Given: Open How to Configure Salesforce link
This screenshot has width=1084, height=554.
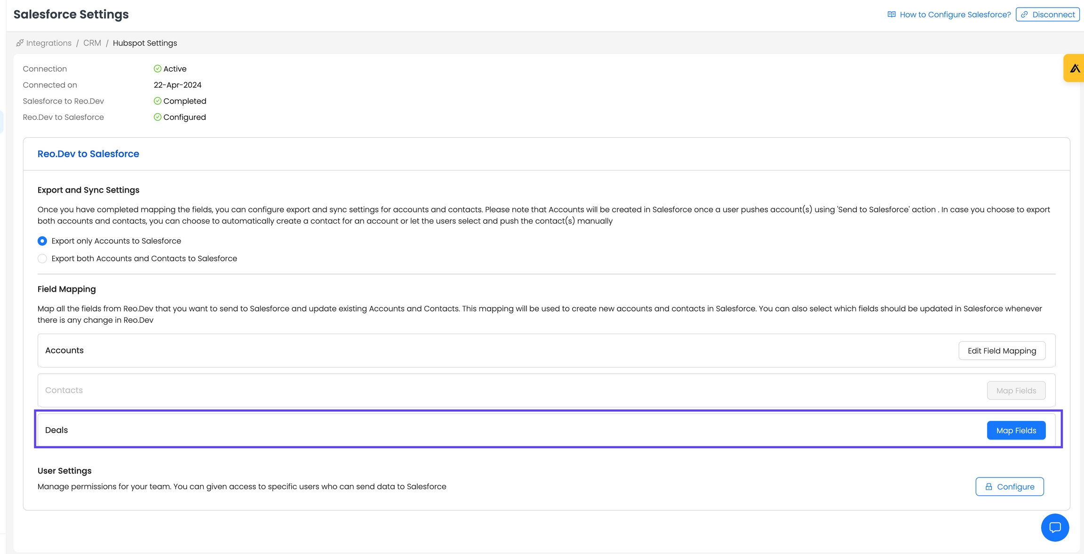Looking at the screenshot, I should click(955, 15).
